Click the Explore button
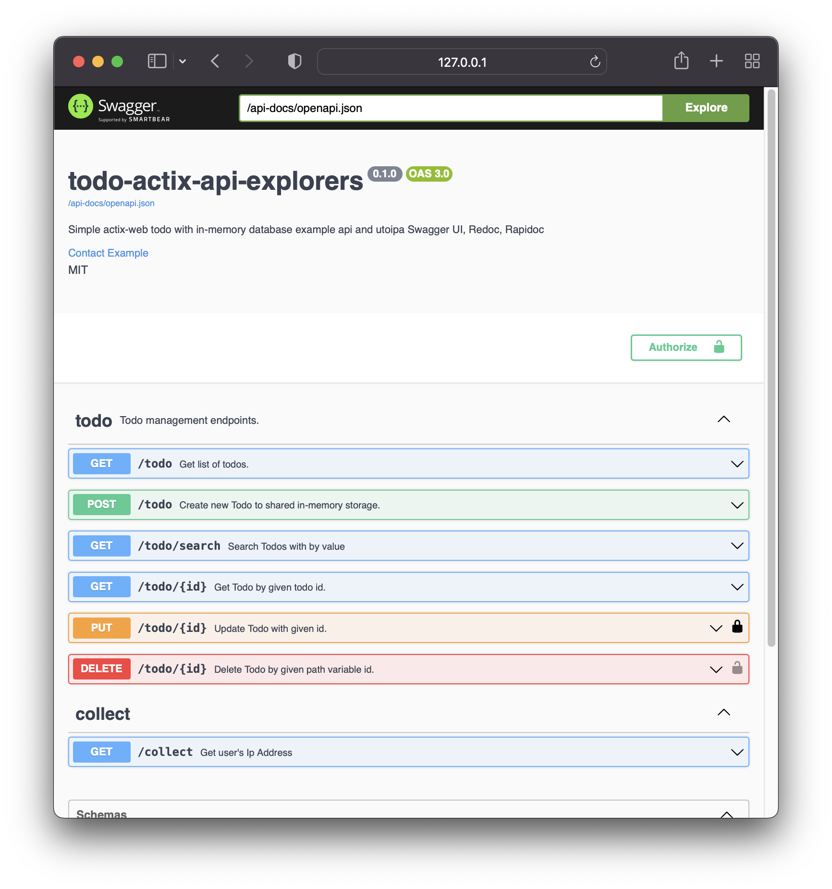 (x=706, y=108)
